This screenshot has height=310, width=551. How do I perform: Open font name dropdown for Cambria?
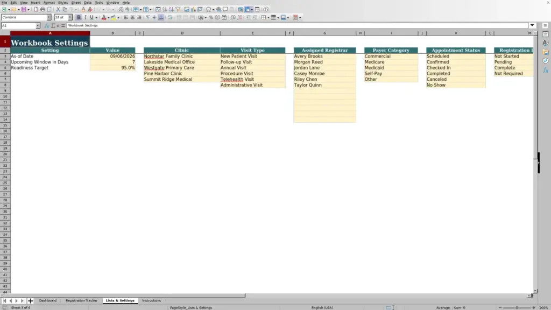point(49,18)
